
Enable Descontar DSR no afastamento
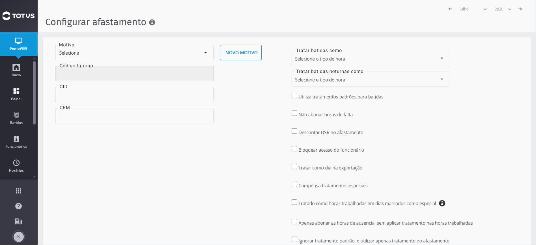click(294, 131)
